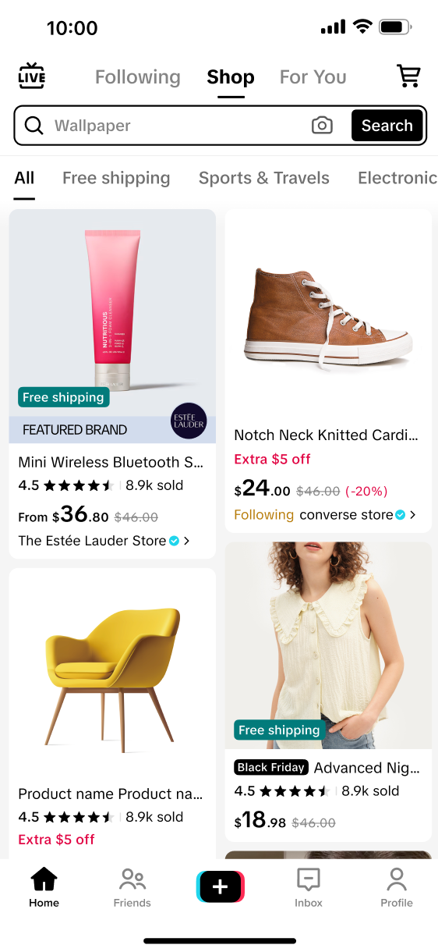
Task: Open the Notch Neck Knitted Cardi product title
Action: (x=327, y=435)
